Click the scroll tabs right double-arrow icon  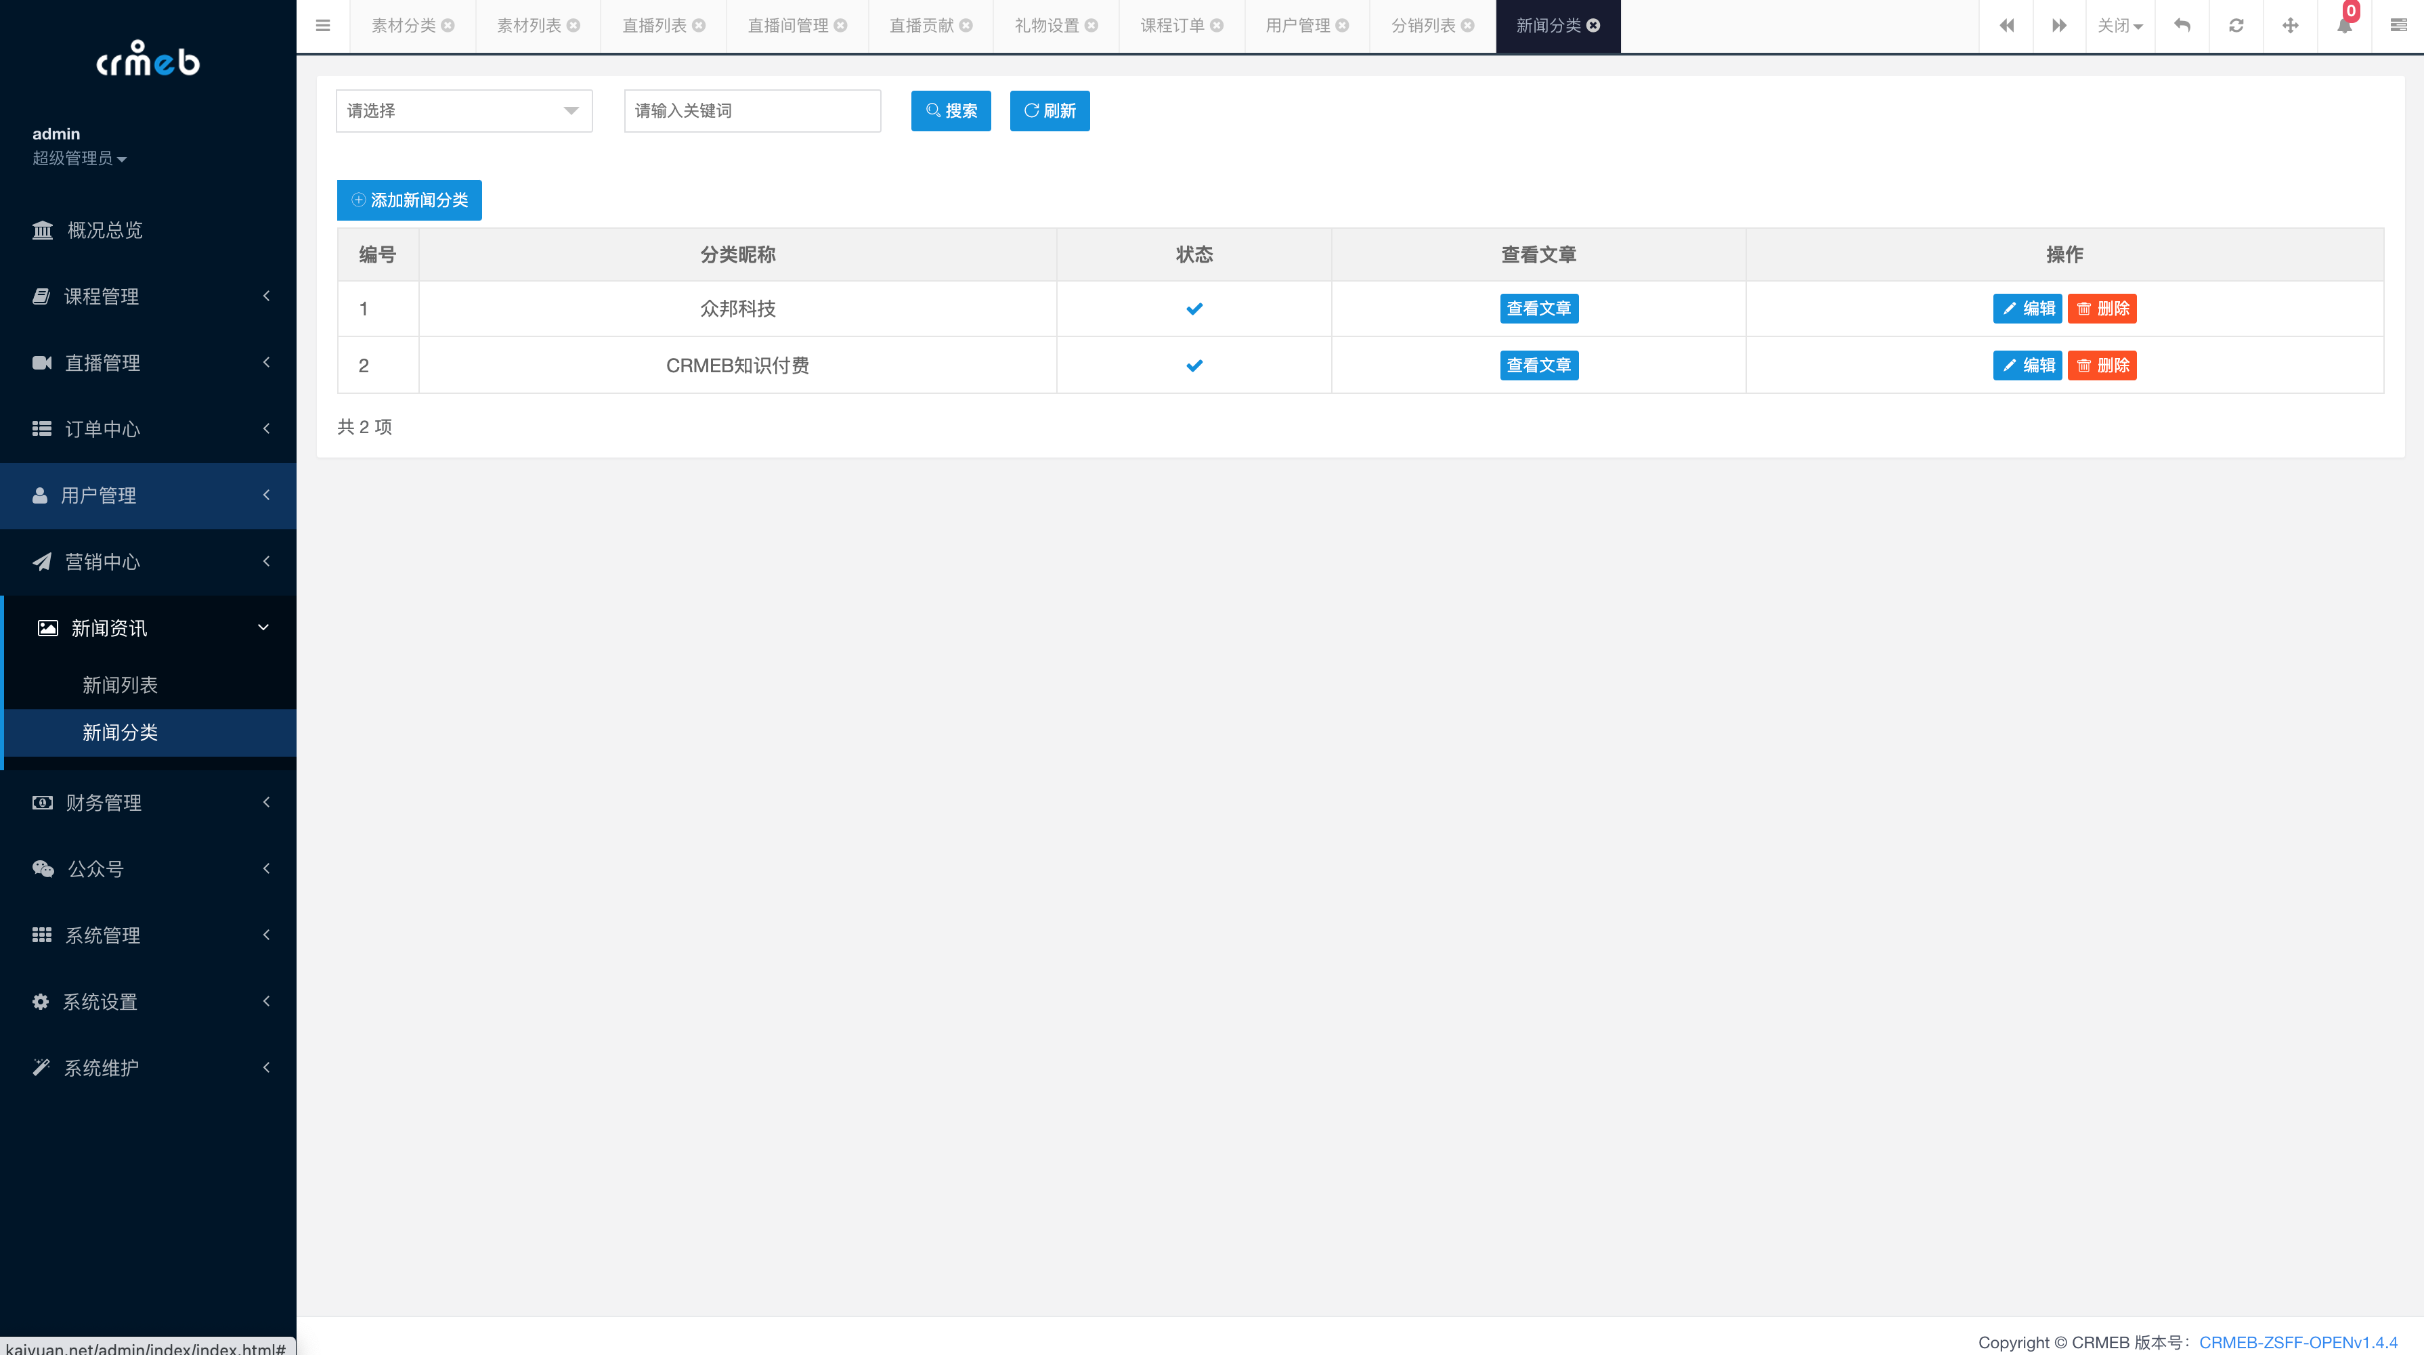2059,26
